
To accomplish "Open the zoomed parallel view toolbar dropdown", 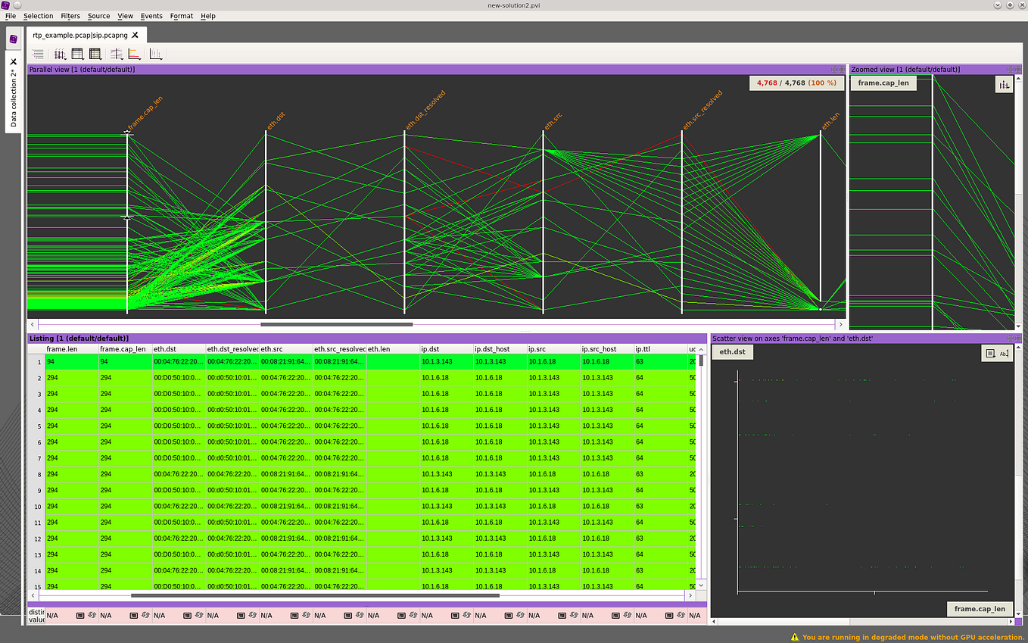I will [117, 54].
